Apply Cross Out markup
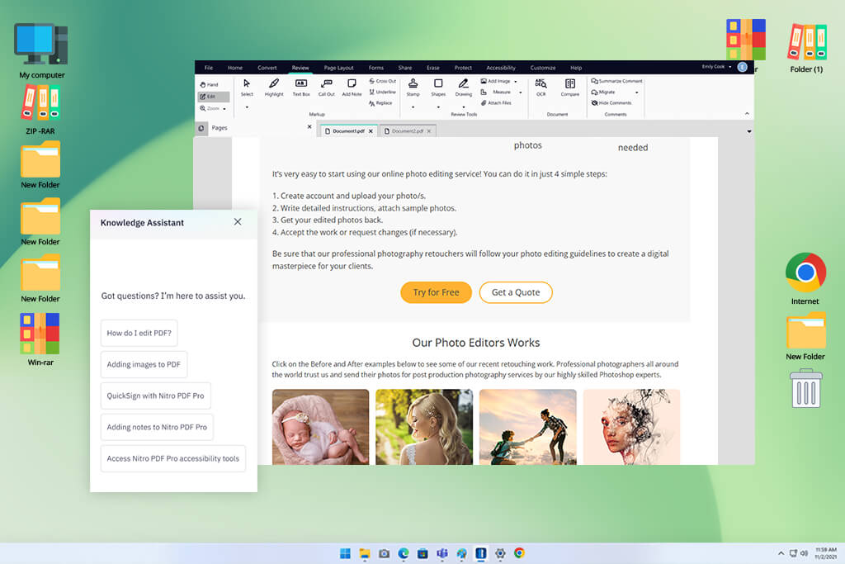845x564 pixels. [383, 81]
